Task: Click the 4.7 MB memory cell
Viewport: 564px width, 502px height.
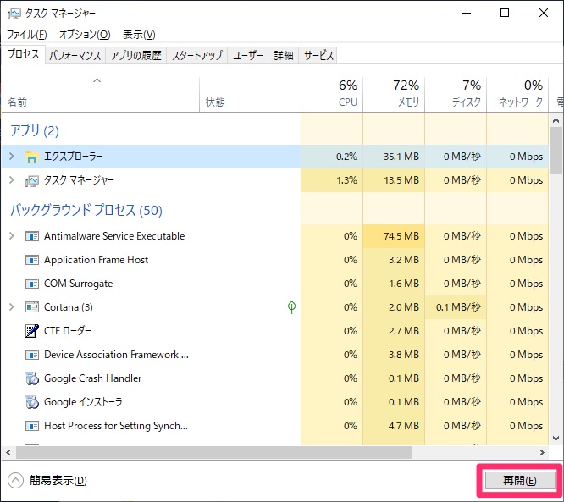Action: [394, 426]
